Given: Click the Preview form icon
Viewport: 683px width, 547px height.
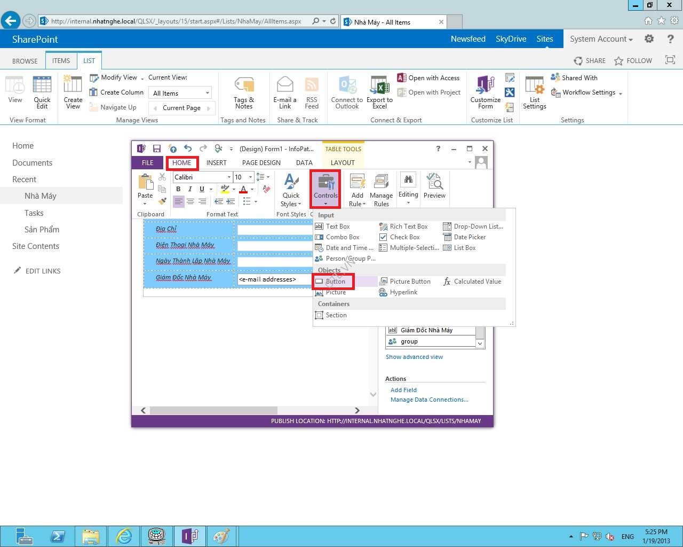Looking at the screenshot, I should pyautogui.click(x=434, y=186).
